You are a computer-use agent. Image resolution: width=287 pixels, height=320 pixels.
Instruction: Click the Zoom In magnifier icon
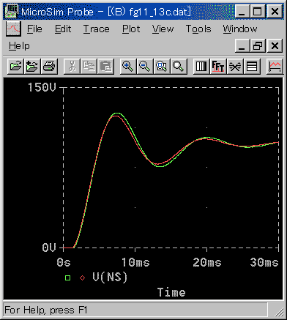(x=128, y=66)
